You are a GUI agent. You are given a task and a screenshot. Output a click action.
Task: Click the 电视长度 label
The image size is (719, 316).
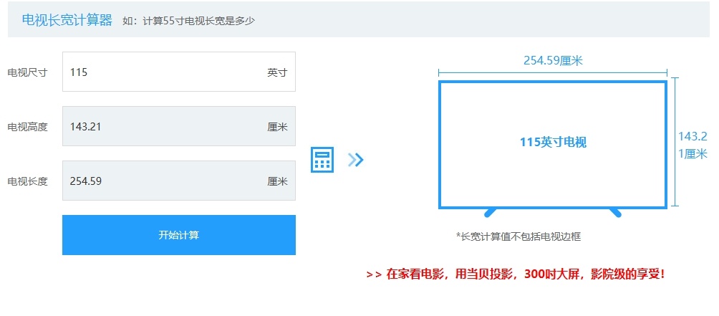click(x=27, y=181)
